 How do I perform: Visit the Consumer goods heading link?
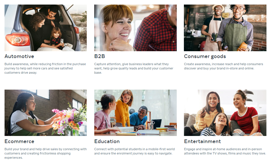pos(205,56)
